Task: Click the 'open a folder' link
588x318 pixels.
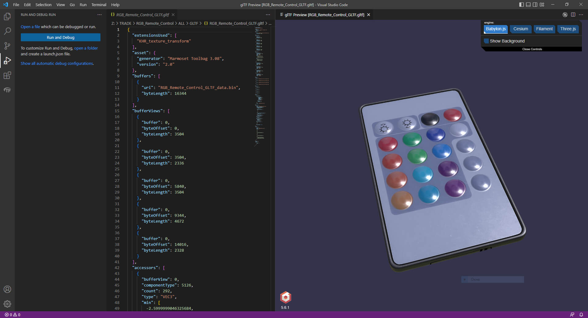Action: tap(86, 48)
